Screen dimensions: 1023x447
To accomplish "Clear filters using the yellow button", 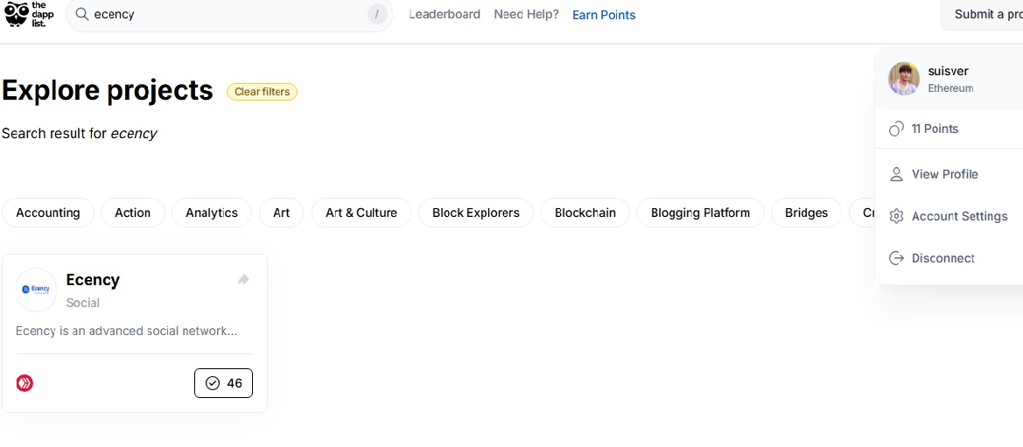I will coord(262,92).
